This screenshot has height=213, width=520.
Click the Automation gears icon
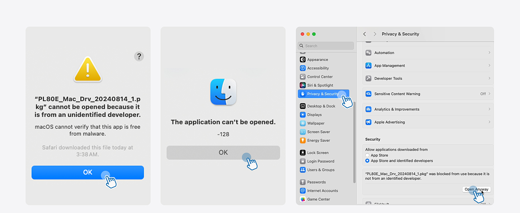pyautogui.click(x=368, y=53)
